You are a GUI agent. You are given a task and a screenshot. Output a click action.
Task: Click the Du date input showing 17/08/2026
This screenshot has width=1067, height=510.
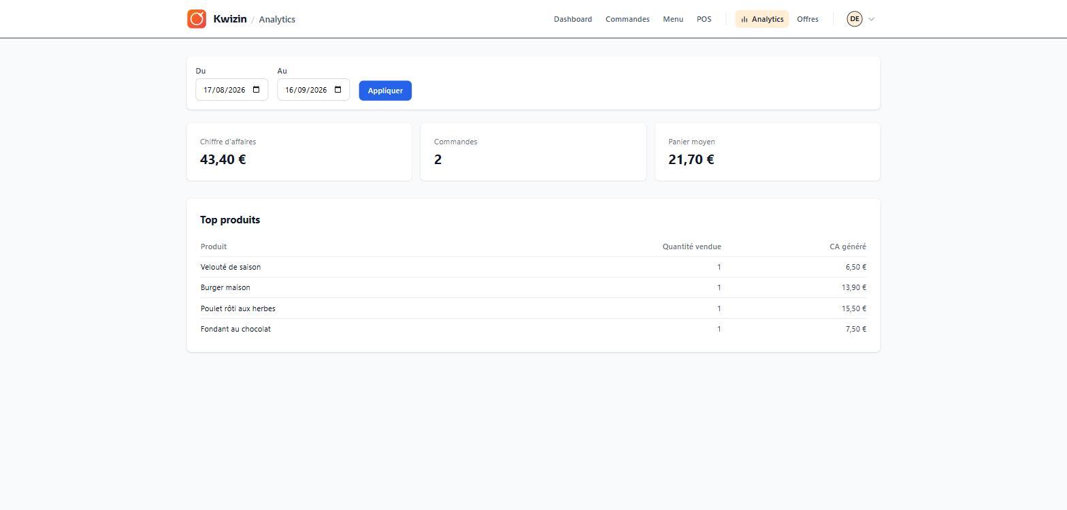[232, 90]
